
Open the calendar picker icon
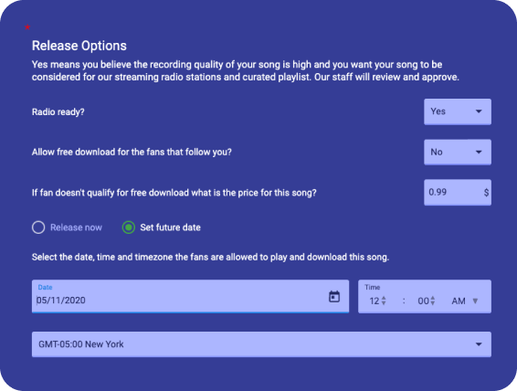pyautogui.click(x=334, y=296)
